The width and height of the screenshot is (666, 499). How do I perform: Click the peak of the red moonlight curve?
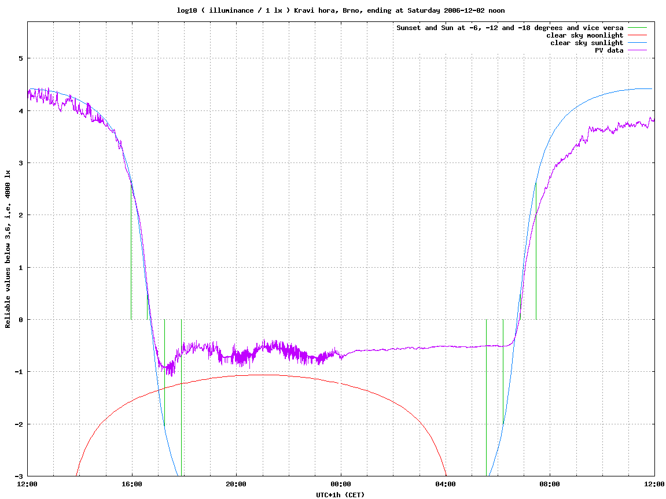click(263, 375)
